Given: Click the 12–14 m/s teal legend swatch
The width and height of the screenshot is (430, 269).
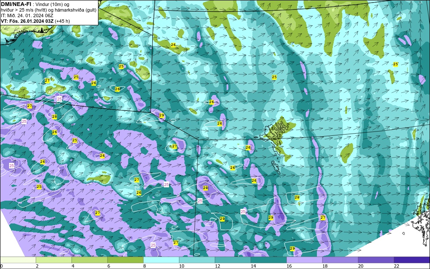Looking at the screenshot, I should 233,260.
